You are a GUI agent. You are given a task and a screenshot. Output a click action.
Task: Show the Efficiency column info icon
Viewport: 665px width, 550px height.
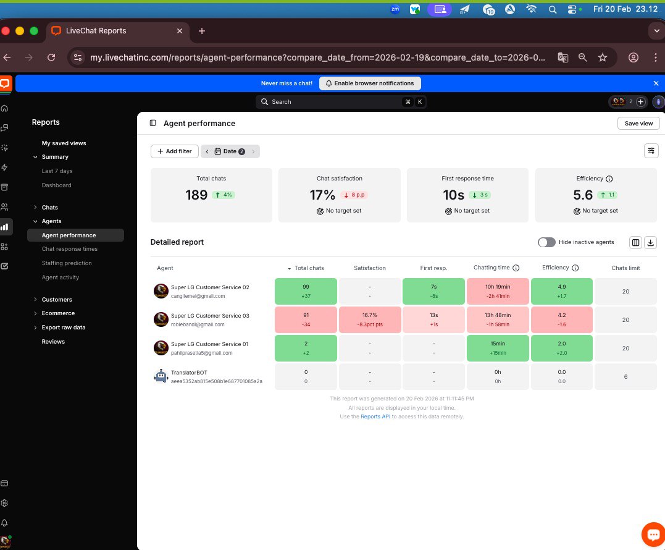point(575,268)
